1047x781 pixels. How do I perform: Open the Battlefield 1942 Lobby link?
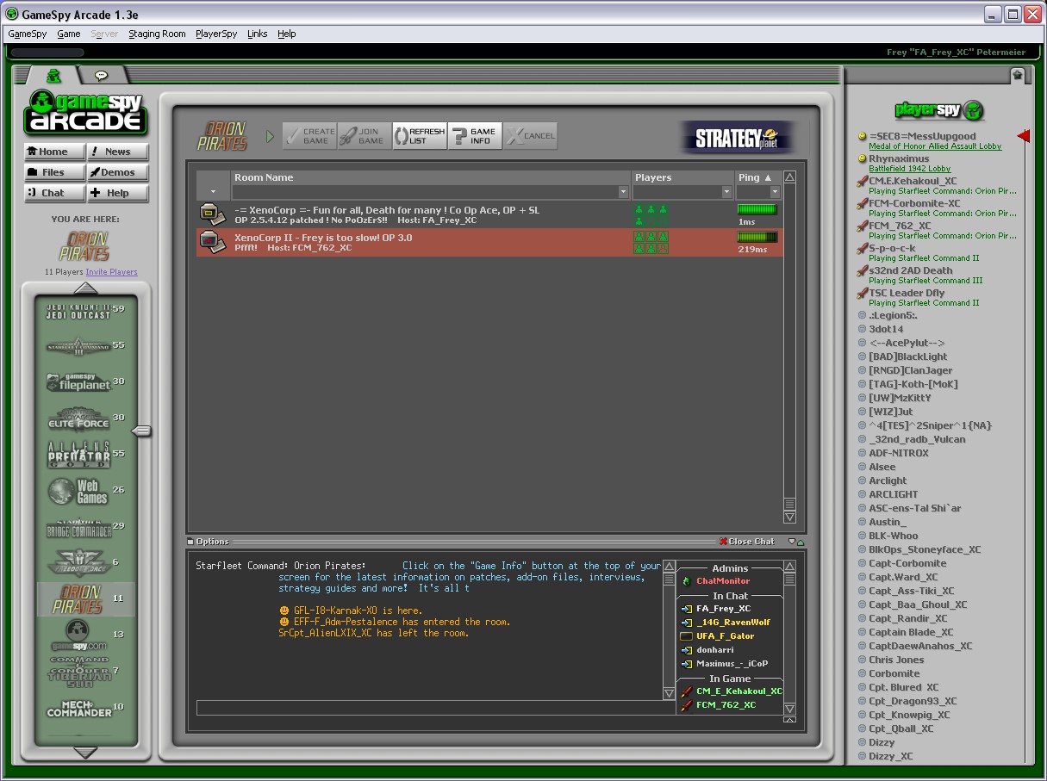[x=909, y=169]
